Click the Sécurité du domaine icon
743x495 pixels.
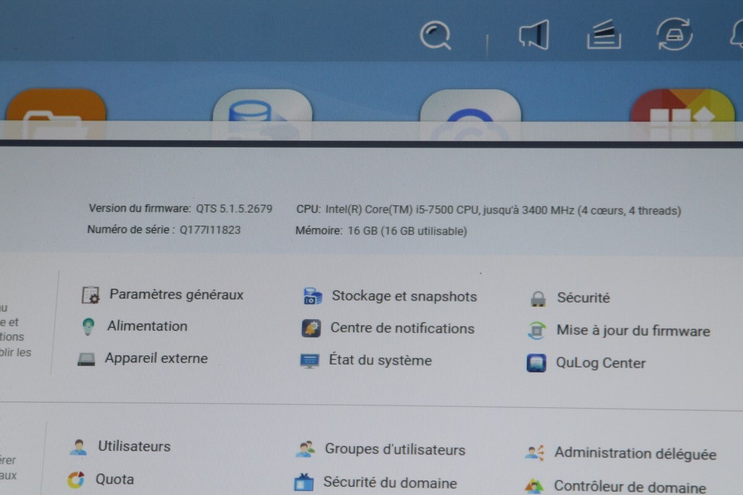(x=303, y=483)
